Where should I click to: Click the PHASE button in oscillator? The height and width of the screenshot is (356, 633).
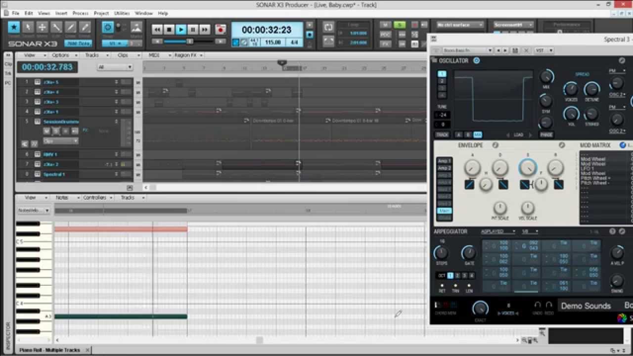click(x=546, y=134)
